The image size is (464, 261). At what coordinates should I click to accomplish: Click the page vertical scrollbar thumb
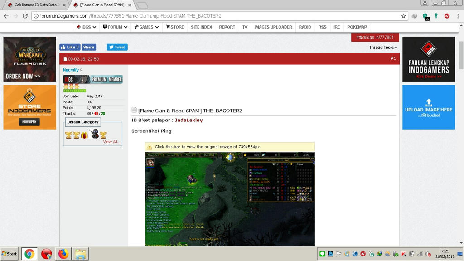461,55
